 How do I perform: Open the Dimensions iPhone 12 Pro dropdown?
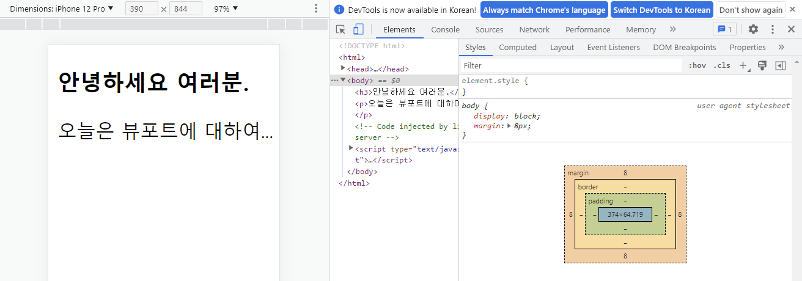click(62, 9)
